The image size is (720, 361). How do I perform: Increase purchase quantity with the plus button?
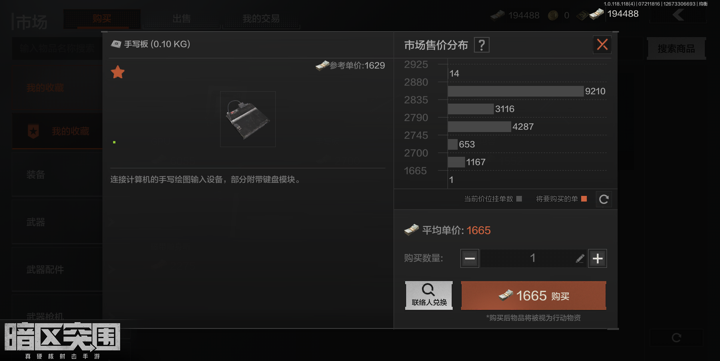pyautogui.click(x=598, y=258)
